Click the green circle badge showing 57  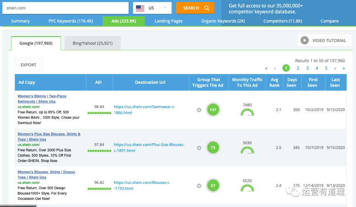point(213,186)
